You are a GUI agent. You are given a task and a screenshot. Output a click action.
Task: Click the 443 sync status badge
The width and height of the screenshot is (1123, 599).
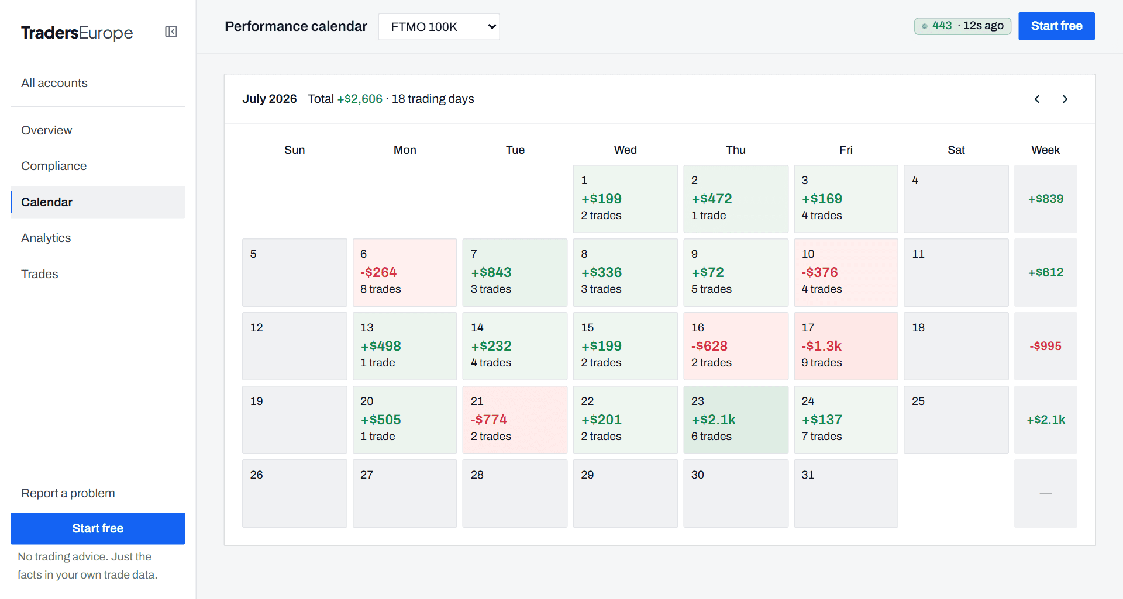click(x=963, y=26)
